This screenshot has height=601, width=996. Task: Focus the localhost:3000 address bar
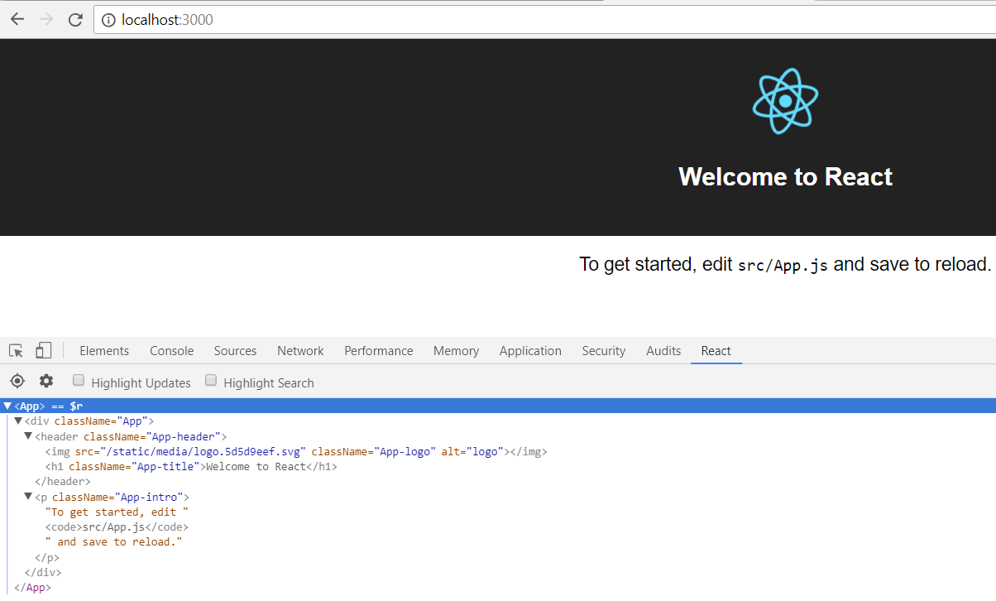click(544, 20)
